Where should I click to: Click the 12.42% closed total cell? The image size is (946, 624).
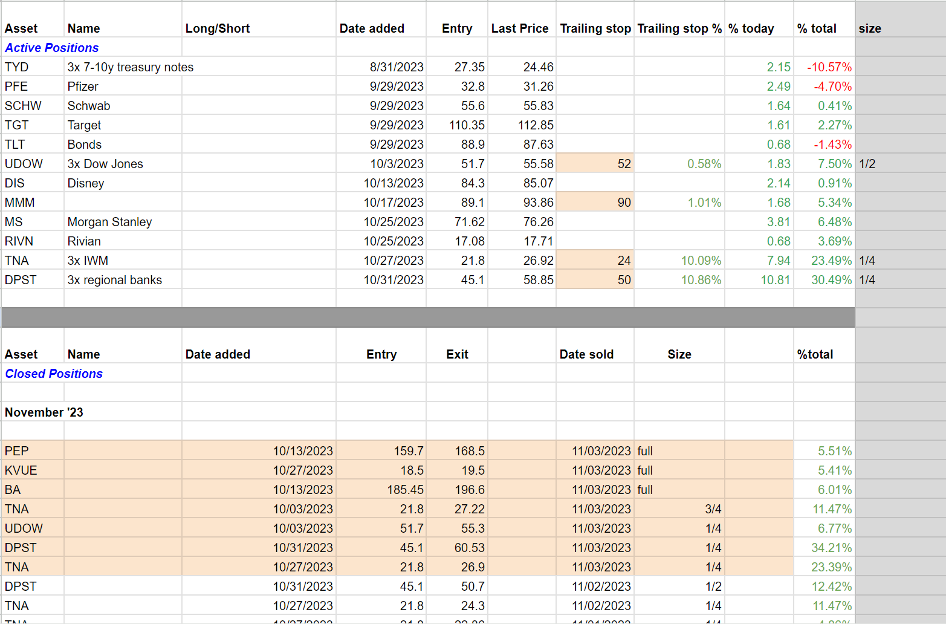coord(825,587)
